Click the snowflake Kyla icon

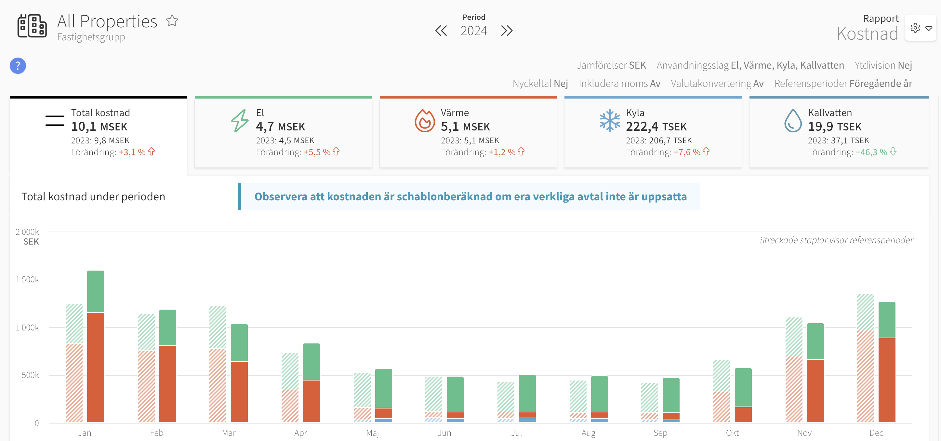click(x=610, y=121)
